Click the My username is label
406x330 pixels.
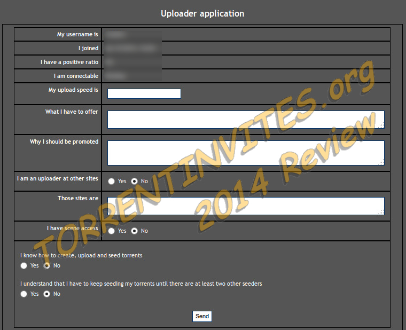click(x=77, y=34)
